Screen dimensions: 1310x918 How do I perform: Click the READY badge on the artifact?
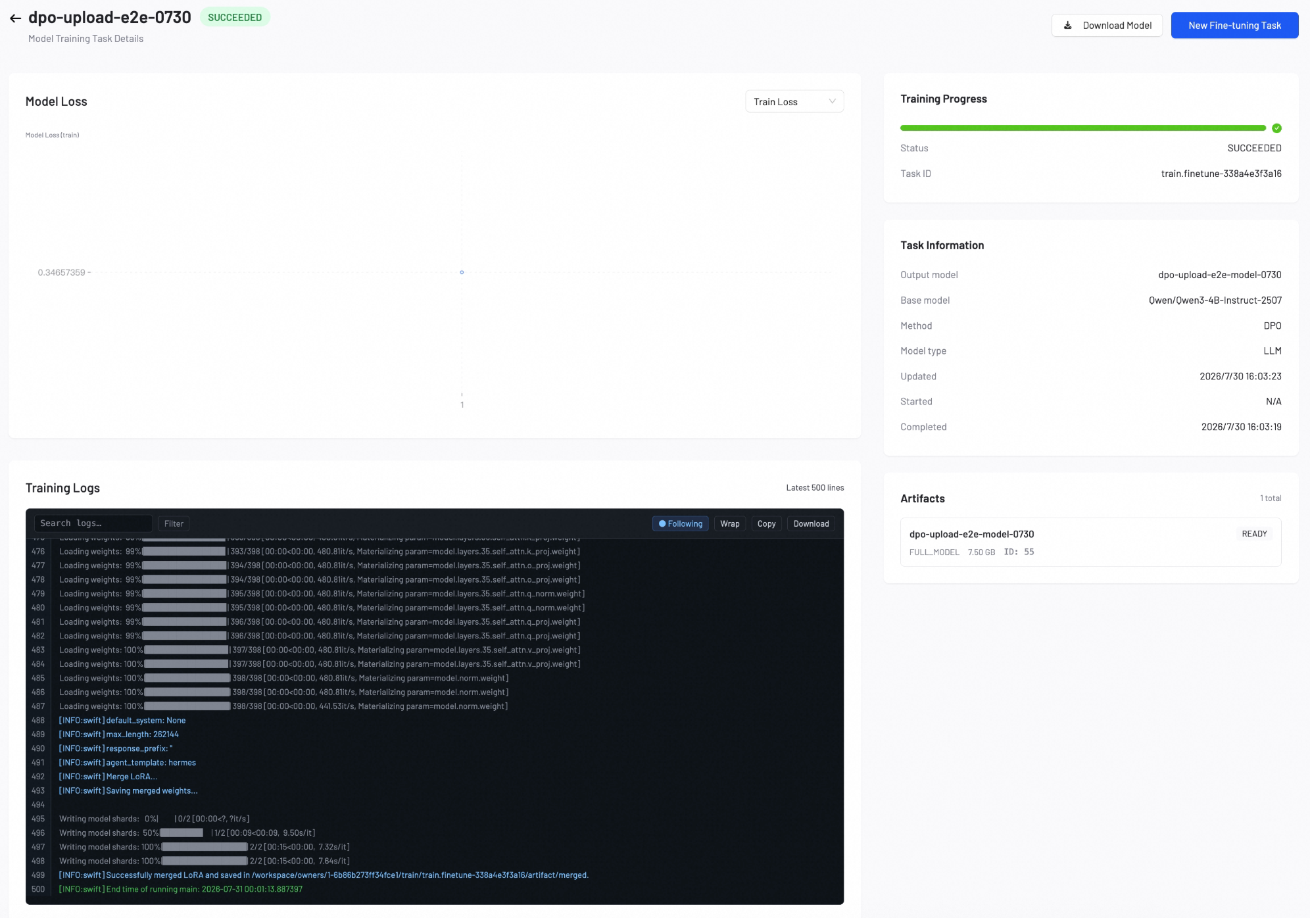click(1254, 534)
